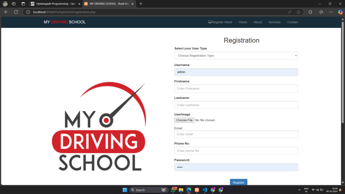Screen dimensions: 345x194
Task: Focus the Enter phone No field
Action: pyautogui.click(x=236, y=151)
